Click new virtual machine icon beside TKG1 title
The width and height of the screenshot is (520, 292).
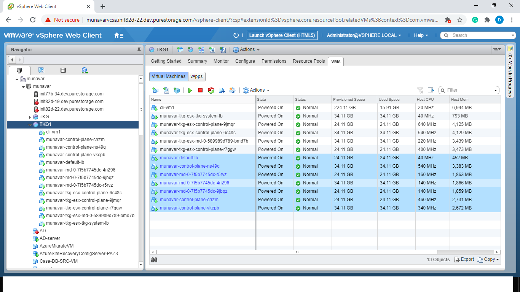coord(180,50)
